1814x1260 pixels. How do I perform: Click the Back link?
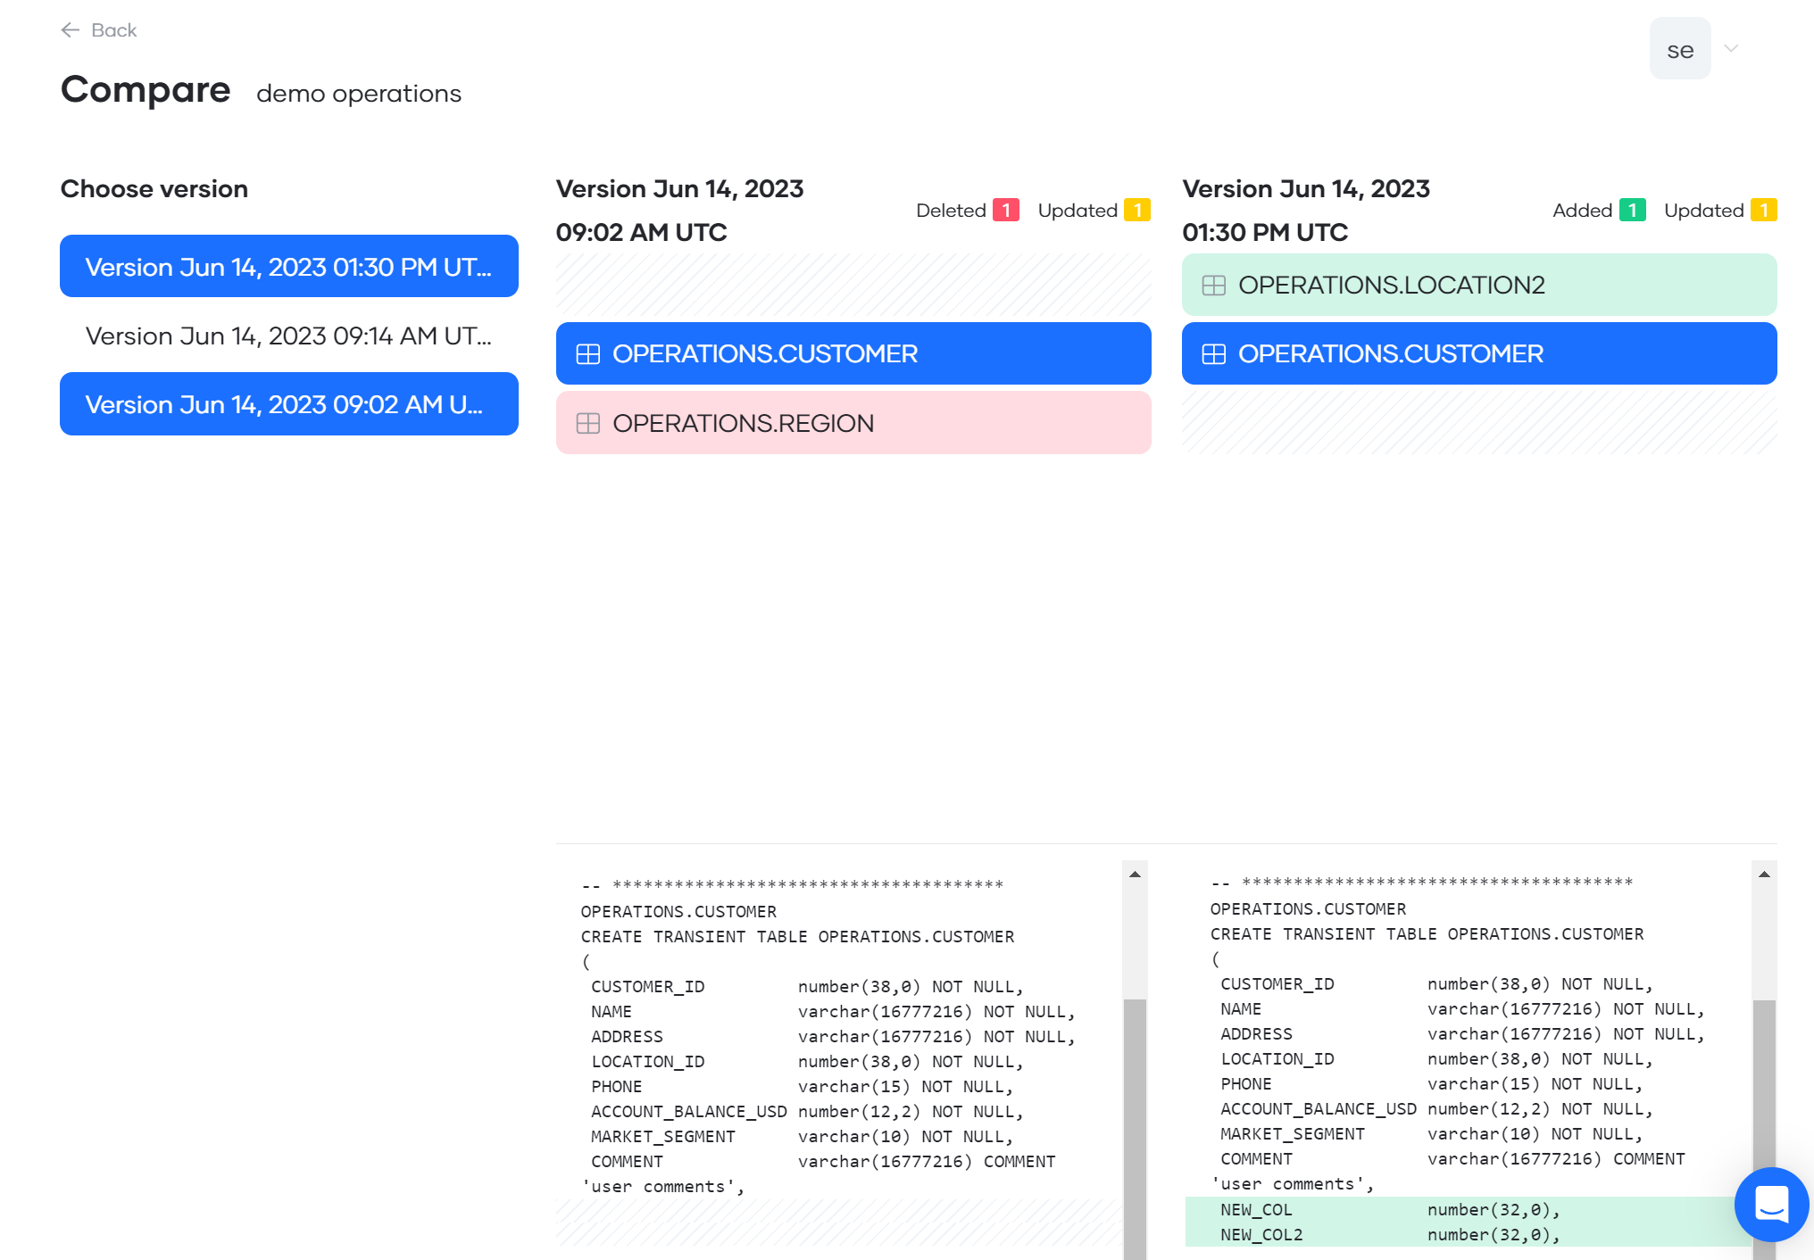tap(113, 29)
